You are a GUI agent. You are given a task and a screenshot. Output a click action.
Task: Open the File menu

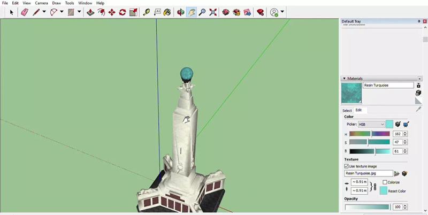5,3
